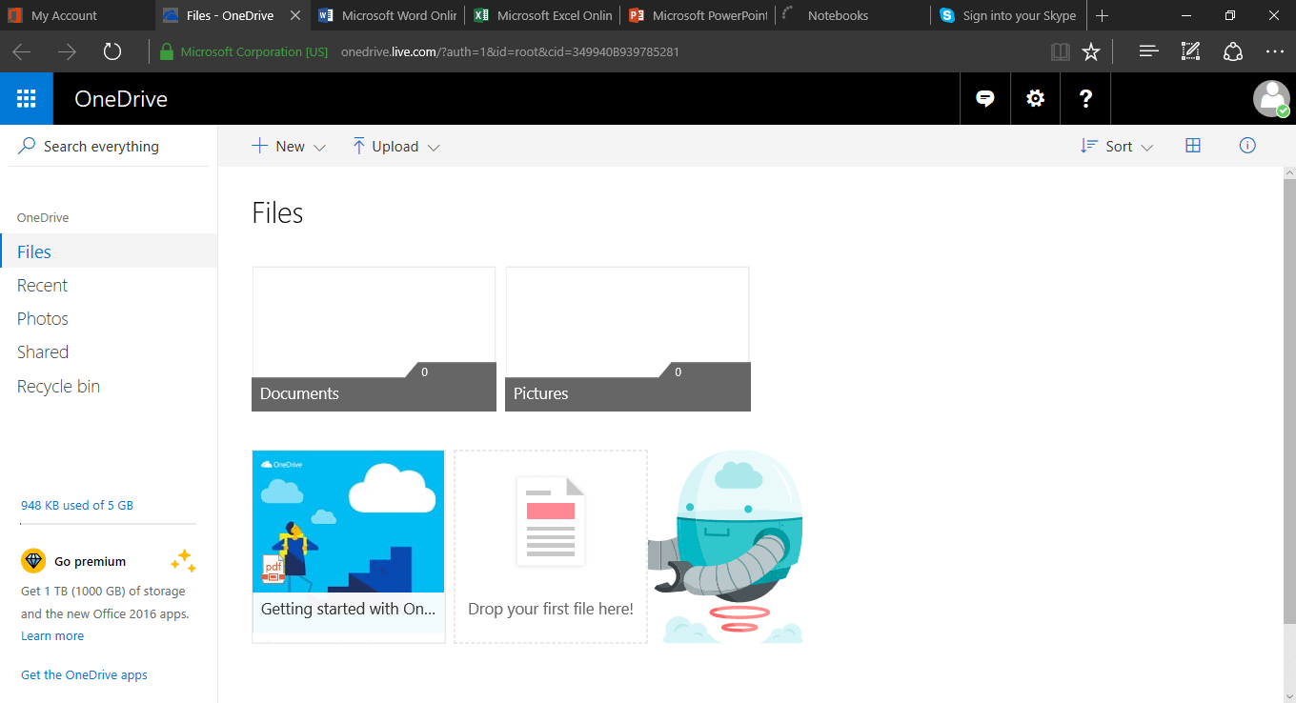This screenshot has height=703, width=1296.
Task: Switch to tiles view layout icon
Action: 1193,146
